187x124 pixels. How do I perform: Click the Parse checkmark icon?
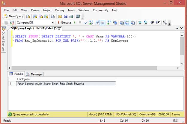[x=86, y=22]
